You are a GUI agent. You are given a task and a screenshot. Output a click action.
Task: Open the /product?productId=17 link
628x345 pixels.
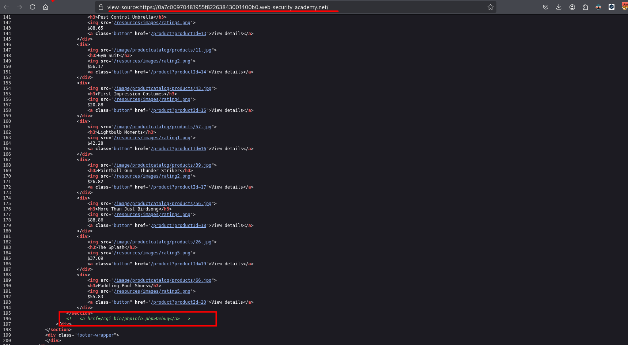(x=178, y=187)
